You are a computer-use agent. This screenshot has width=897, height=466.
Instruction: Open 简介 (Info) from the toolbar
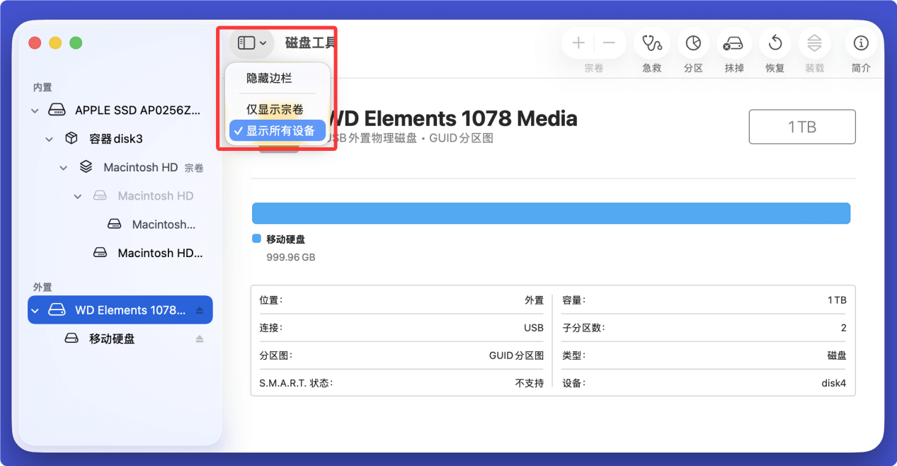point(860,42)
